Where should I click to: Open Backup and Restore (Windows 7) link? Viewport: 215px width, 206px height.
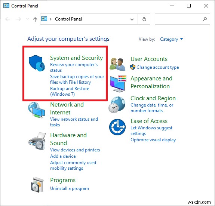pos(70,92)
